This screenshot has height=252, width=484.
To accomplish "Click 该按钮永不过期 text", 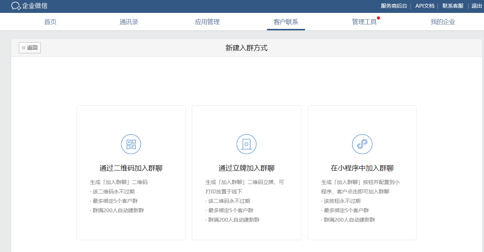I will (342, 201).
